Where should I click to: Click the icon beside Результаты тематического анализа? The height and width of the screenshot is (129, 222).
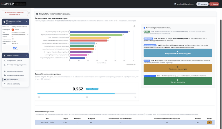pos(37,14)
